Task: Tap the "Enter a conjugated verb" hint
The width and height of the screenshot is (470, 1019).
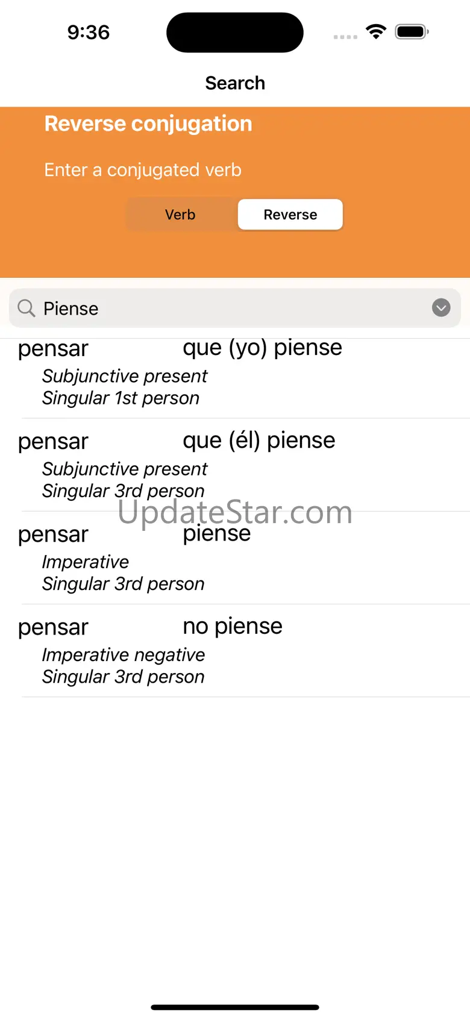Action: point(143,170)
